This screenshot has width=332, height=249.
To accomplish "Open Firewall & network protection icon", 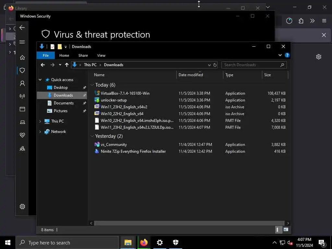I will click(x=22, y=96).
